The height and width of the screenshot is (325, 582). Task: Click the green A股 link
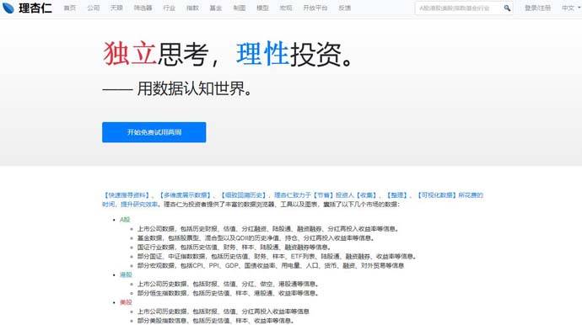125,220
